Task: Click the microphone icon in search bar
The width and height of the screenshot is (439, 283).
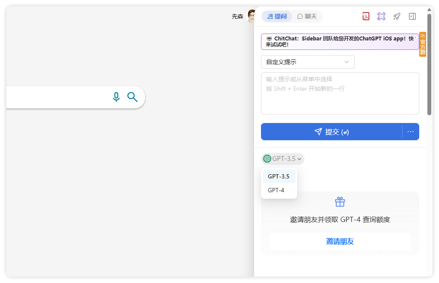Action: pos(116,97)
